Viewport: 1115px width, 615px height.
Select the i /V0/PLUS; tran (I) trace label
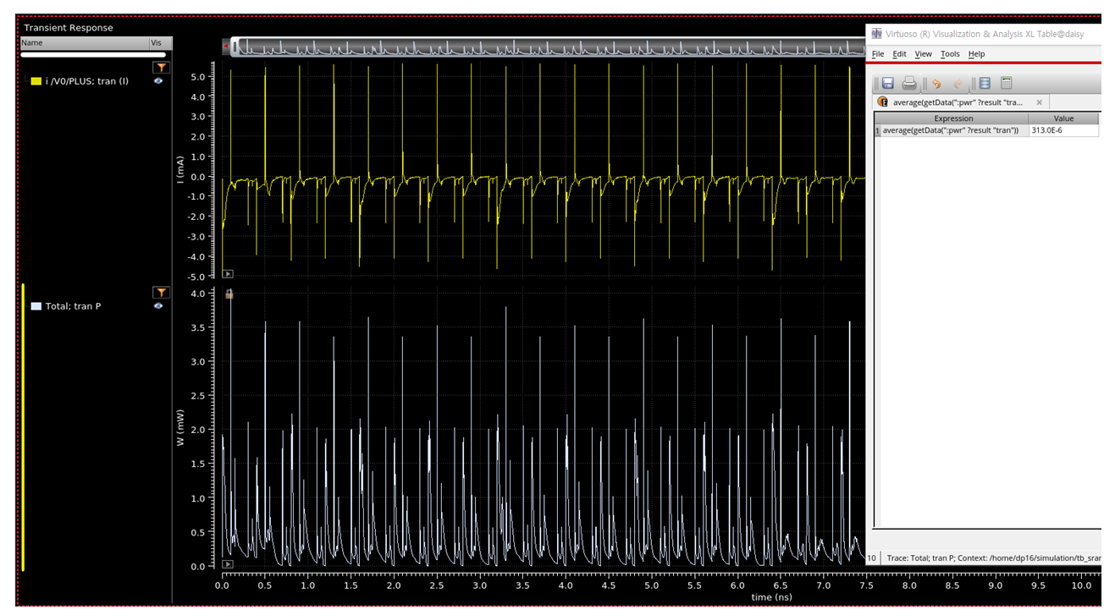tap(87, 81)
